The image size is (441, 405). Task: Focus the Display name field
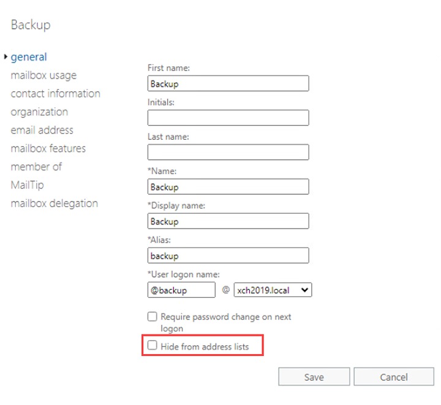228,221
